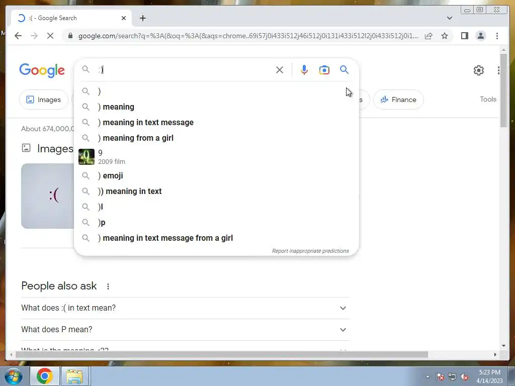The height and width of the screenshot is (386, 515).
Task: Click the Google logo
Action: (42, 70)
